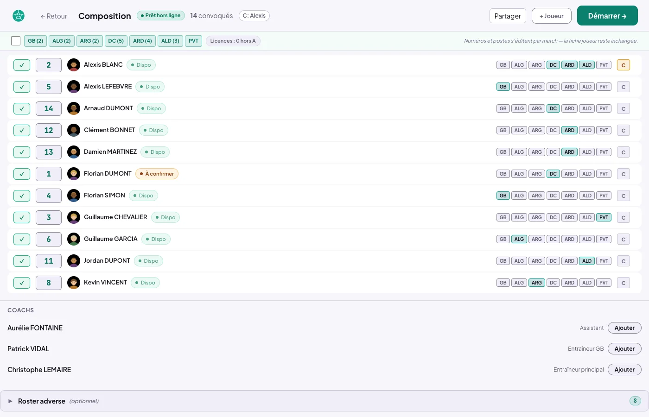Toggle GB position for Florian SIMON
649x417 pixels.
[503, 196]
